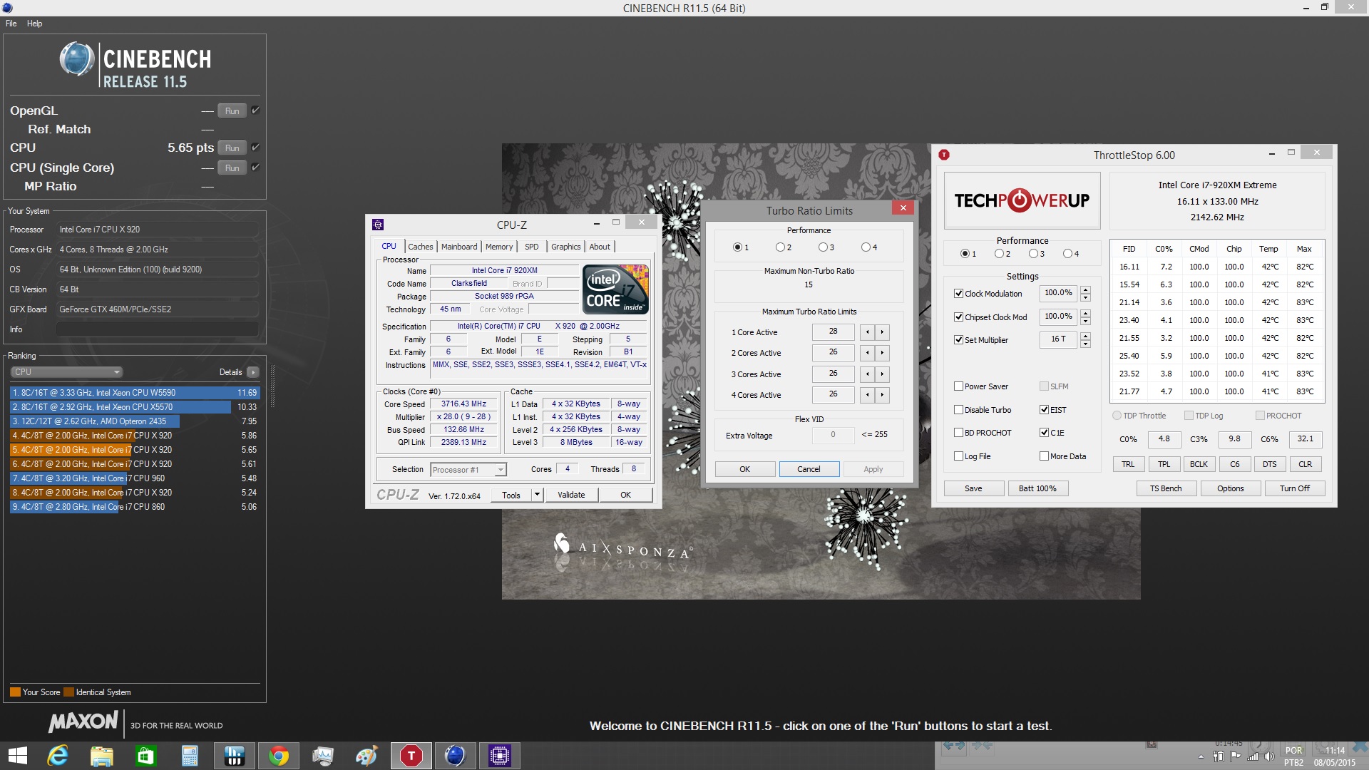Image resolution: width=1369 pixels, height=770 pixels.
Task: Open Calculator from the taskbar
Action: pyautogui.click(x=190, y=756)
